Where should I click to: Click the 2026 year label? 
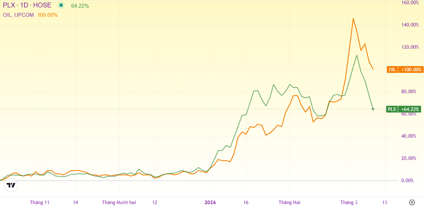[x=210, y=202]
